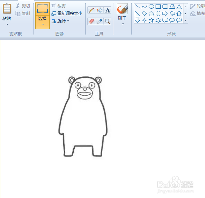Select the Curve shape
The height and width of the screenshot is (198, 205).
coord(145,7)
